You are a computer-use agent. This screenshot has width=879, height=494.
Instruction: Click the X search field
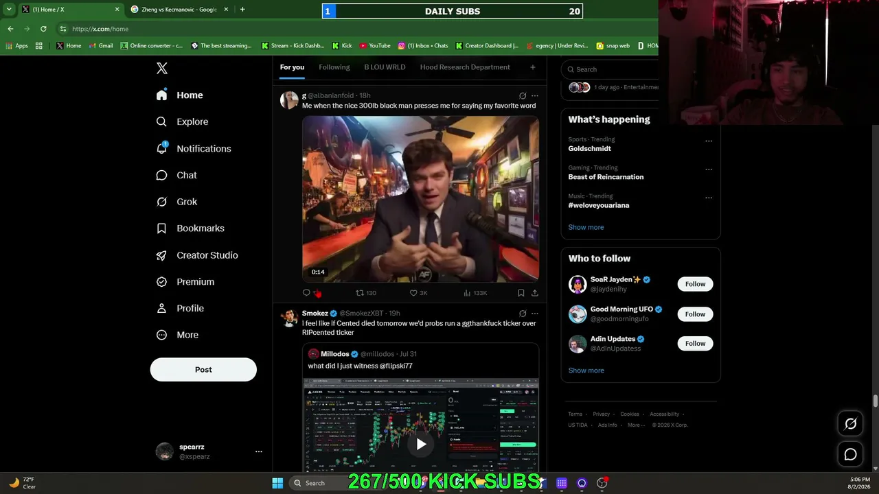pos(610,69)
